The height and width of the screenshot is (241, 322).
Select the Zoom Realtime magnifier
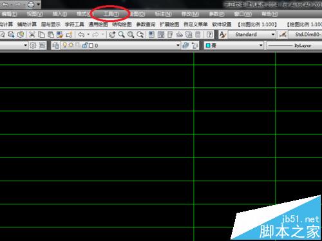point(121,35)
